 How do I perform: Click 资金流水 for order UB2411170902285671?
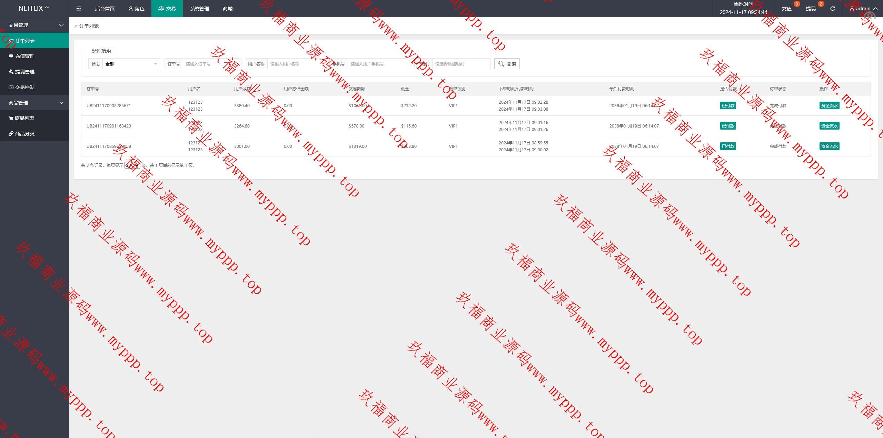(829, 106)
